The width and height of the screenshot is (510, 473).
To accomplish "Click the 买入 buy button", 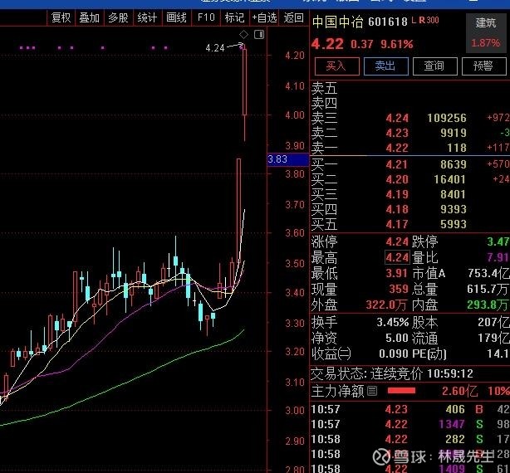I will click(337, 66).
